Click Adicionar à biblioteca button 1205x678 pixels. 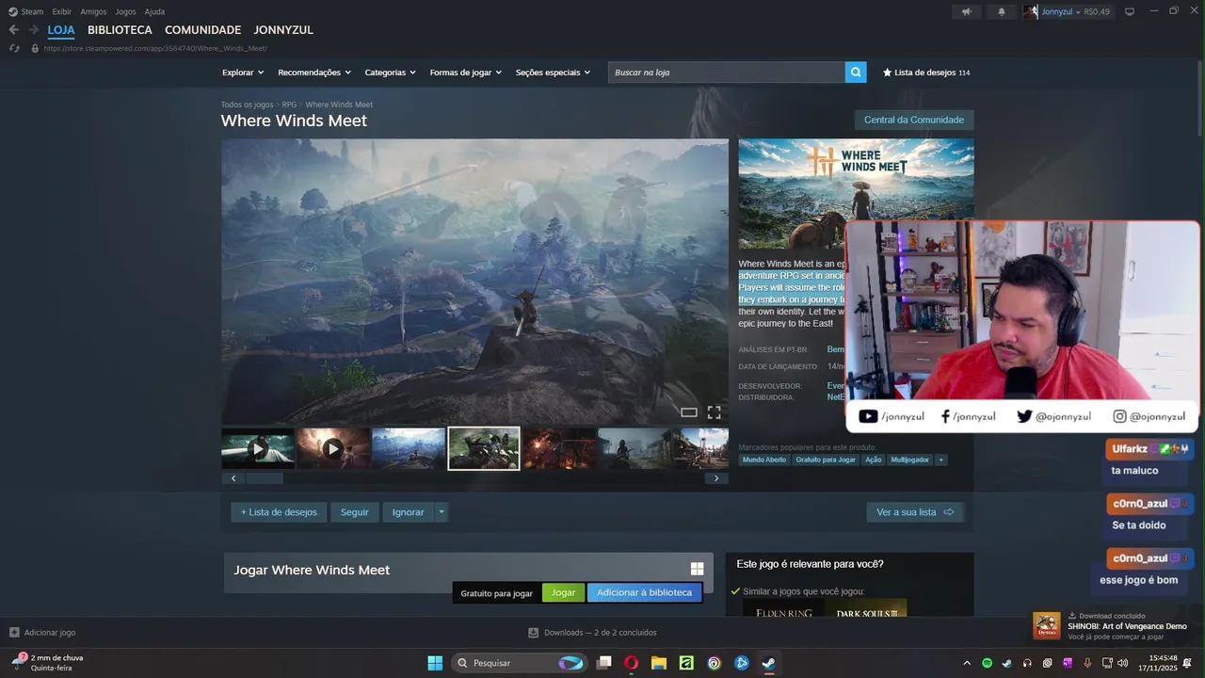644,593
